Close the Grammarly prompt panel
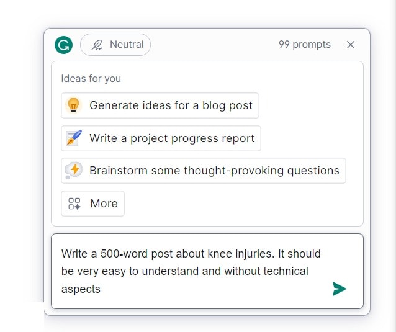 pyautogui.click(x=351, y=45)
